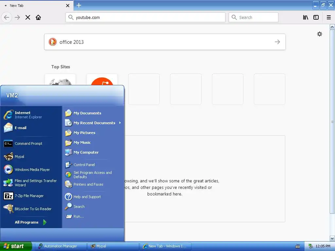Open E-mail from the Start menu
The width and height of the screenshot is (335, 251).
[31, 128]
